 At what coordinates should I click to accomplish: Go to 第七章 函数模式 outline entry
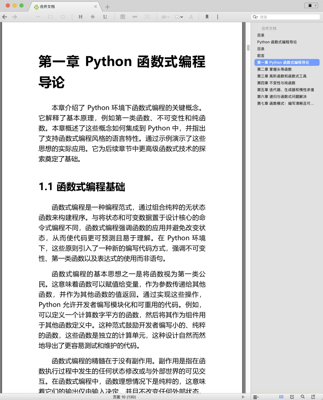286,103
